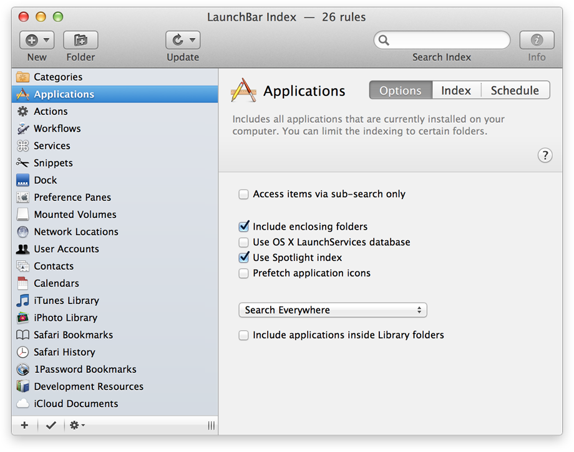Viewport: 574px width, 452px height.
Task: Select the Safari Bookmarks book icon
Action: click(22, 335)
